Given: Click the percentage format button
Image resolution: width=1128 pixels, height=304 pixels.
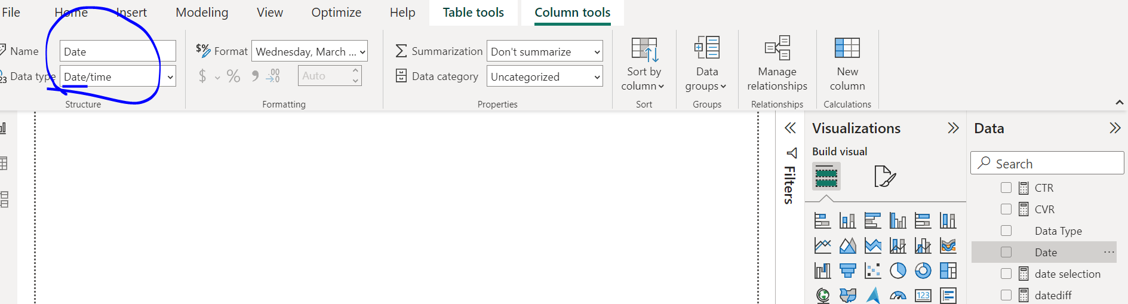Looking at the screenshot, I should (233, 76).
